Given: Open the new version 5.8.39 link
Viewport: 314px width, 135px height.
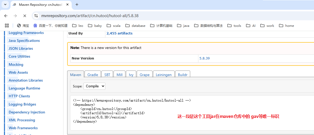Looking at the screenshot, I should 205,58.
